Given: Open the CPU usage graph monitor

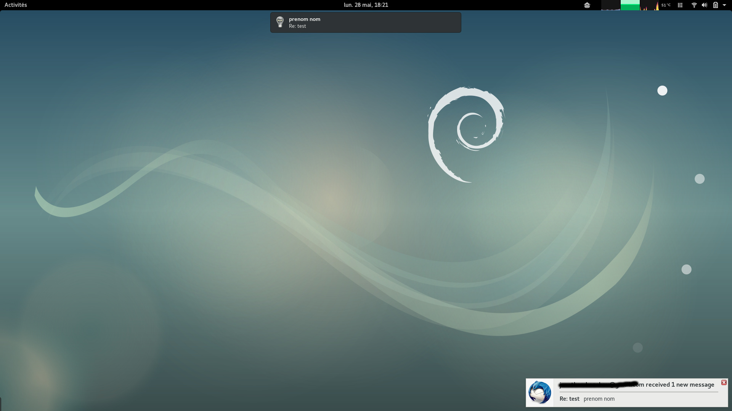Looking at the screenshot, I should pyautogui.click(x=611, y=5).
